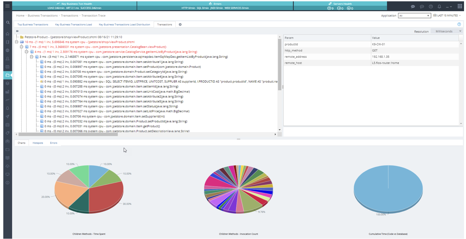Open the Resolution Milliseconds dropdown
Screen dimensions: 466x239
pyautogui.click(x=447, y=31)
